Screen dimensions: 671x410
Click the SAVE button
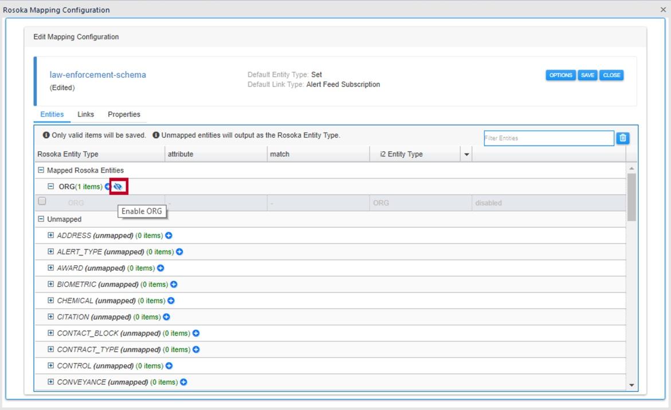coord(587,74)
